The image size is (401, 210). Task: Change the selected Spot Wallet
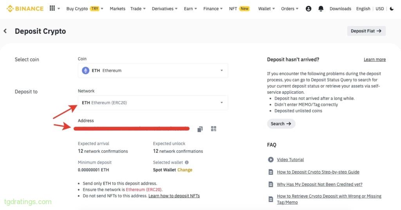[x=185, y=170]
